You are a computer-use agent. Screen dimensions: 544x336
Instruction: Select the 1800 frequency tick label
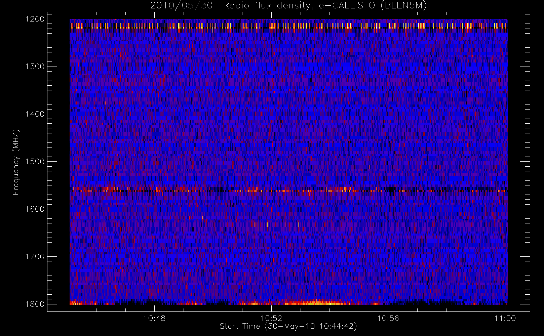pos(35,304)
